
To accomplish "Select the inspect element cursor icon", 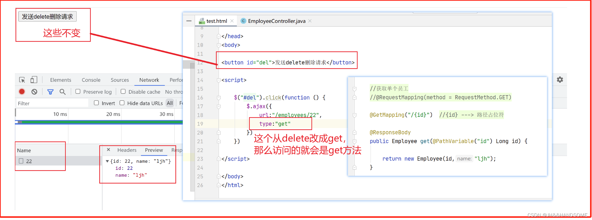I will point(22,80).
